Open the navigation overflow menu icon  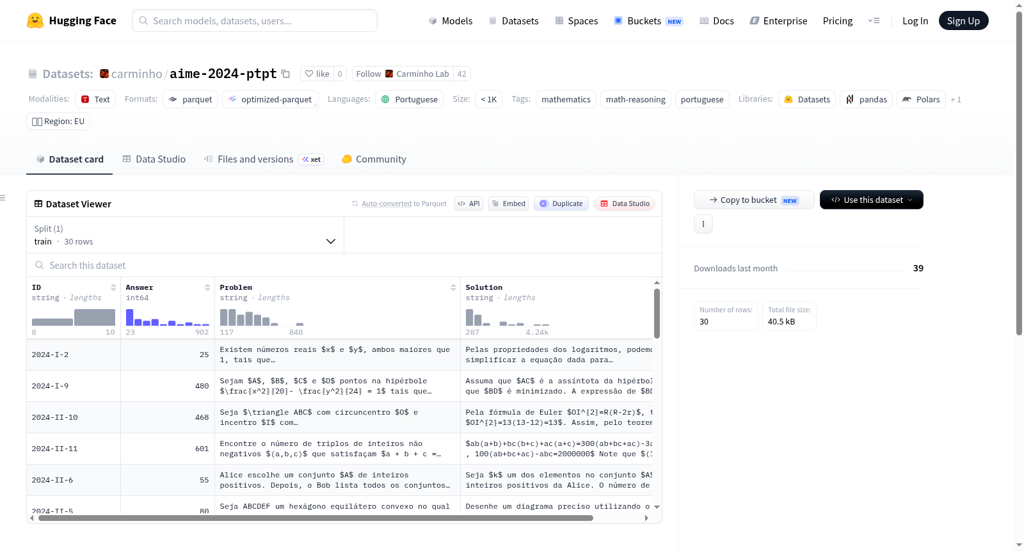click(x=874, y=20)
